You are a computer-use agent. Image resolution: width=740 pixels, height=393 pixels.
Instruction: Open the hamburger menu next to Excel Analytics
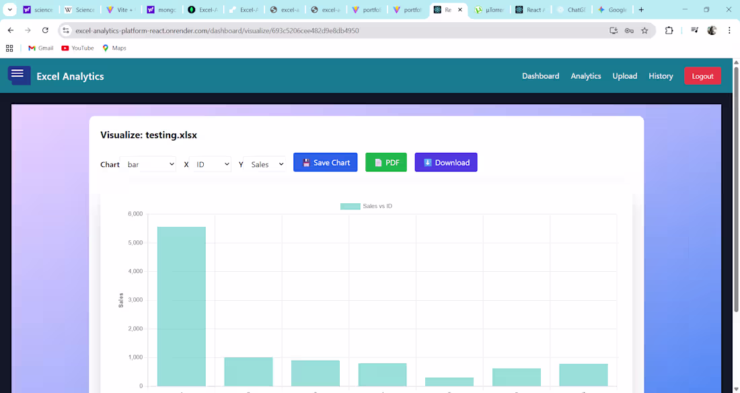pyautogui.click(x=19, y=75)
